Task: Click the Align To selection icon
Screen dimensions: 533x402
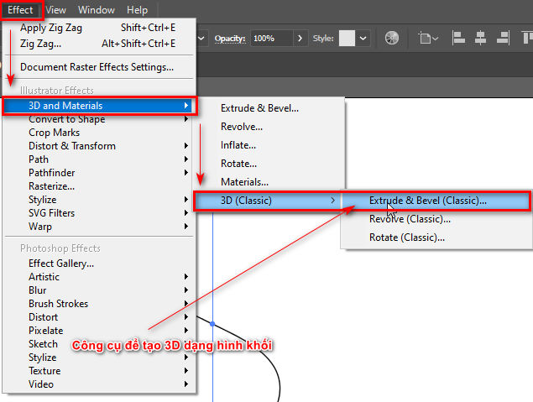Action: [x=429, y=38]
